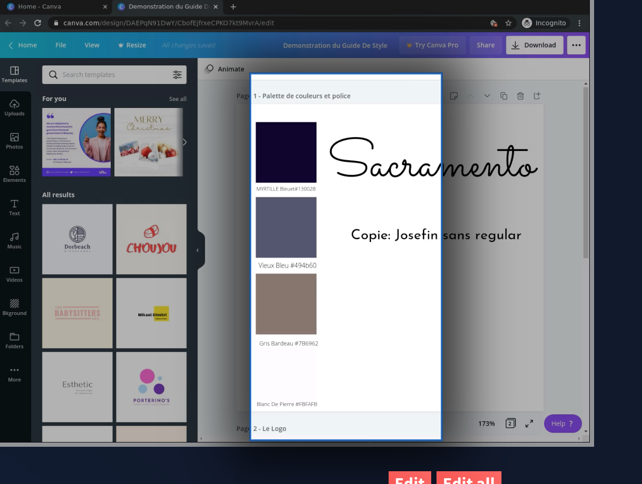Switch to the Demonstration du Guide tab
642x484 pixels.
point(168,7)
